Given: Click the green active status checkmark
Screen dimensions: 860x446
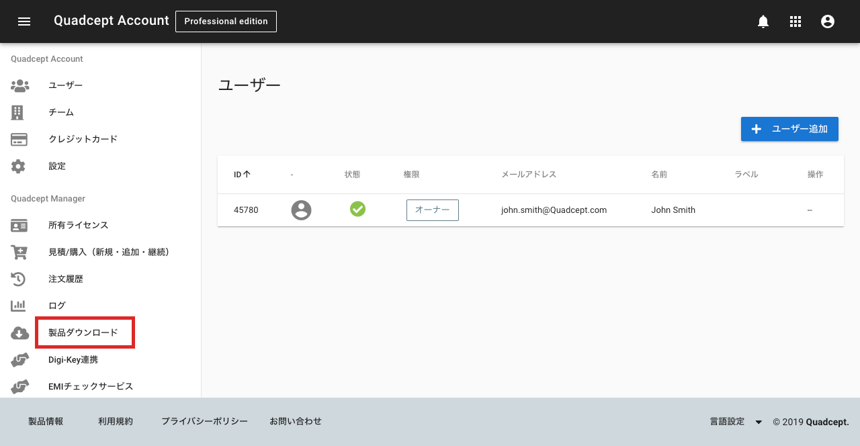Looking at the screenshot, I should [357, 209].
